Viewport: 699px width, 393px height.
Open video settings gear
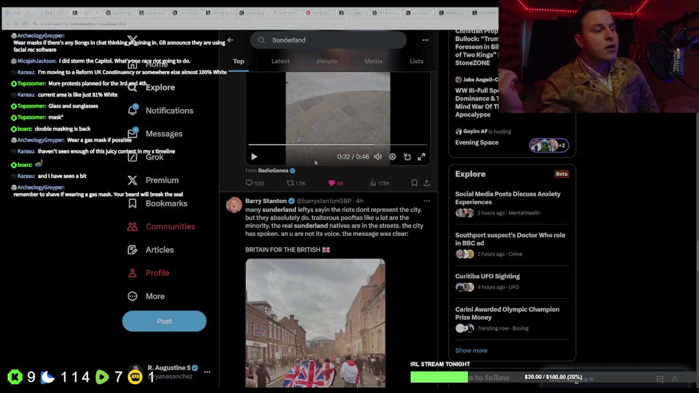click(392, 157)
